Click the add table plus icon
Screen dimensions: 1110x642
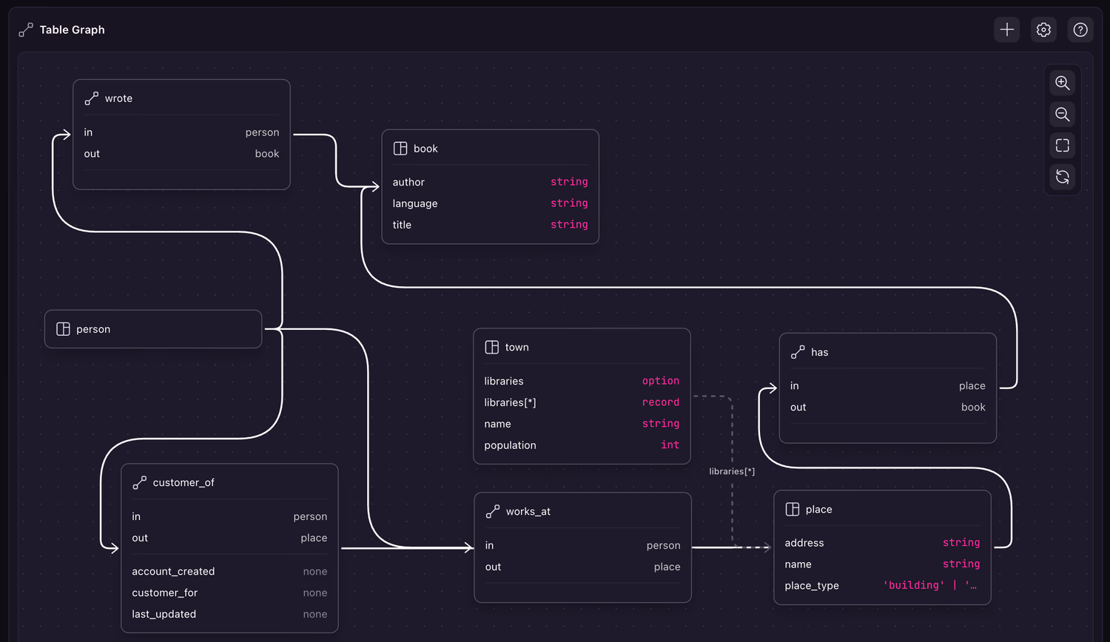(x=1007, y=30)
